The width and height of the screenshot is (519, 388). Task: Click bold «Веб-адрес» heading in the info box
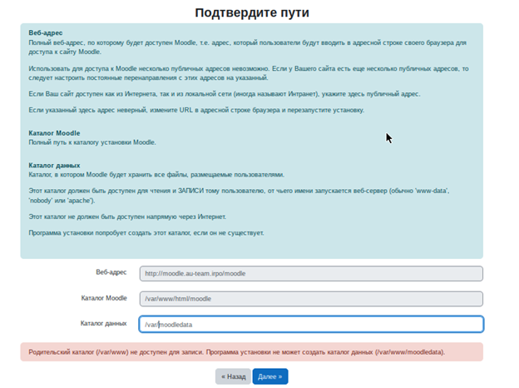click(46, 32)
